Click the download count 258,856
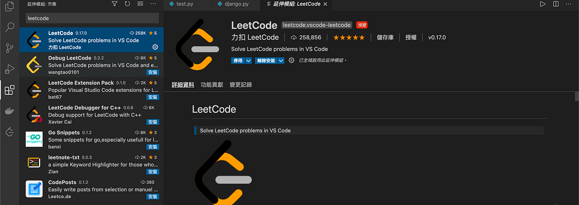Viewport: 579px width, 205px height. [307, 38]
